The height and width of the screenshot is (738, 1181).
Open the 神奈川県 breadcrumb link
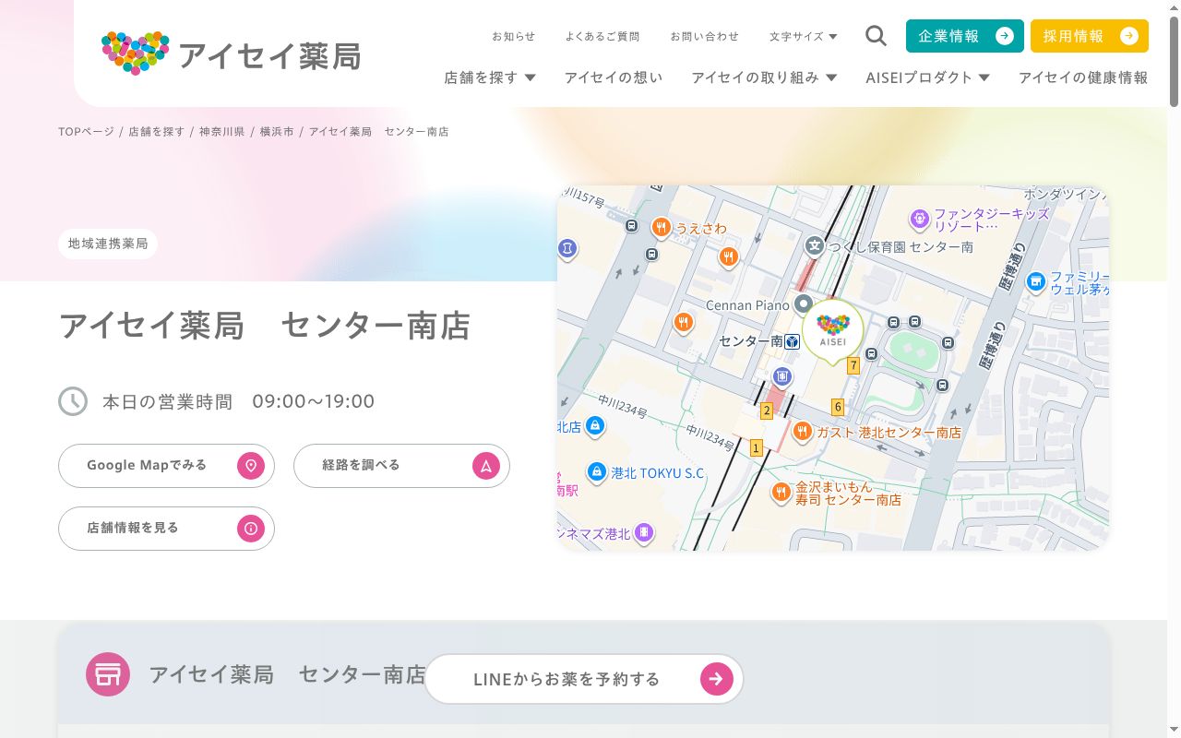click(x=222, y=132)
